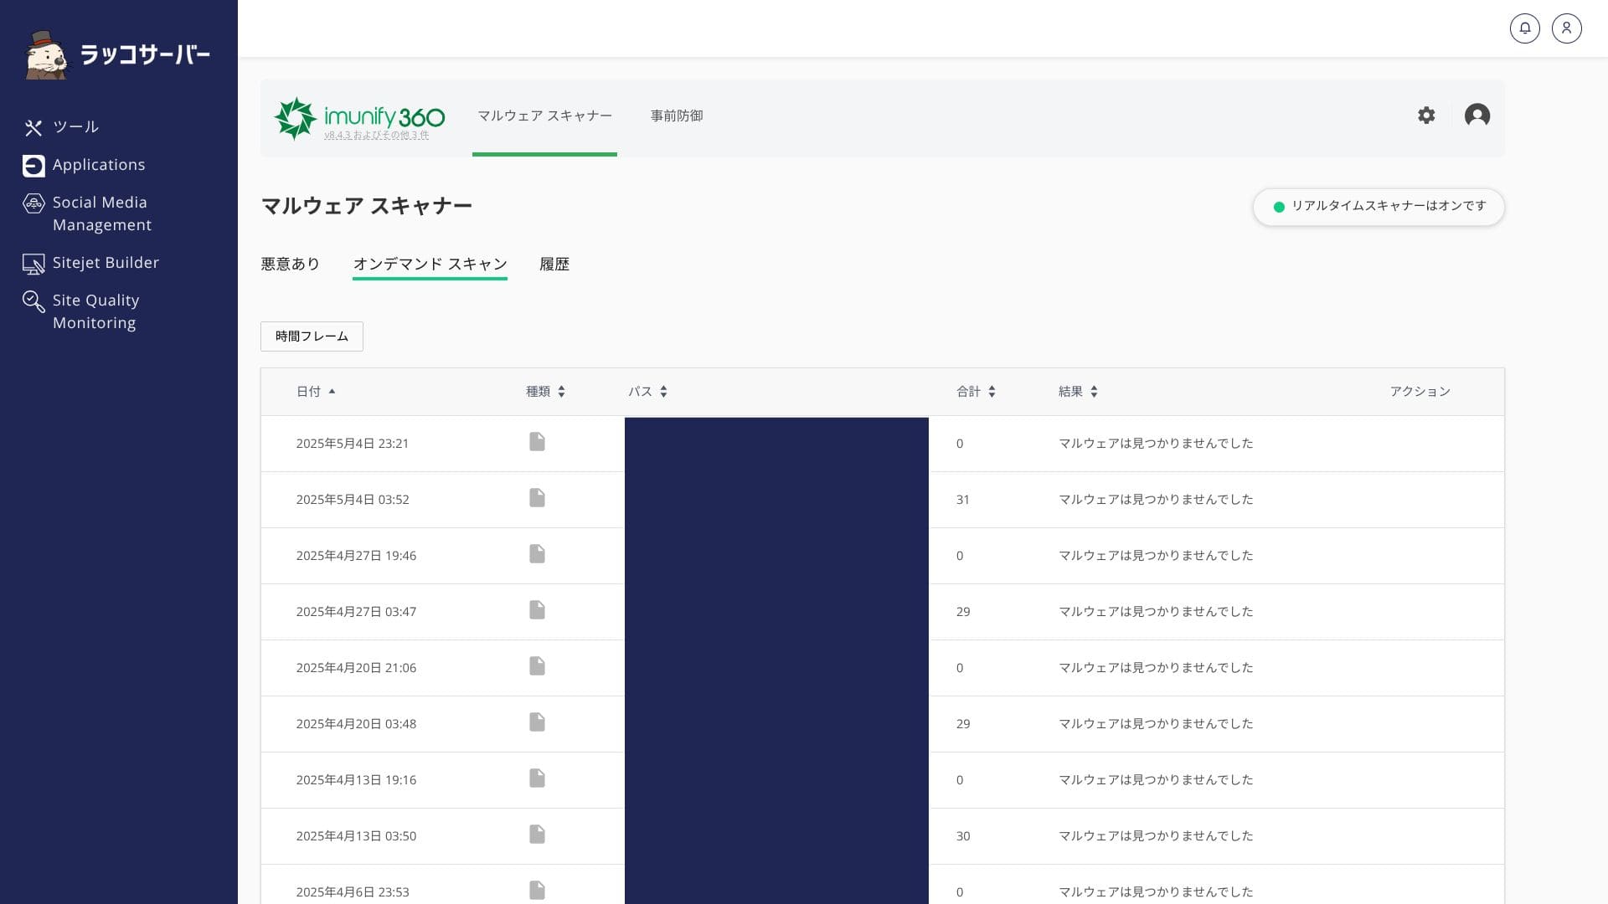Click file icon for 2025年5月4日 23:21 scan
This screenshot has width=1608, height=904.
point(537,442)
